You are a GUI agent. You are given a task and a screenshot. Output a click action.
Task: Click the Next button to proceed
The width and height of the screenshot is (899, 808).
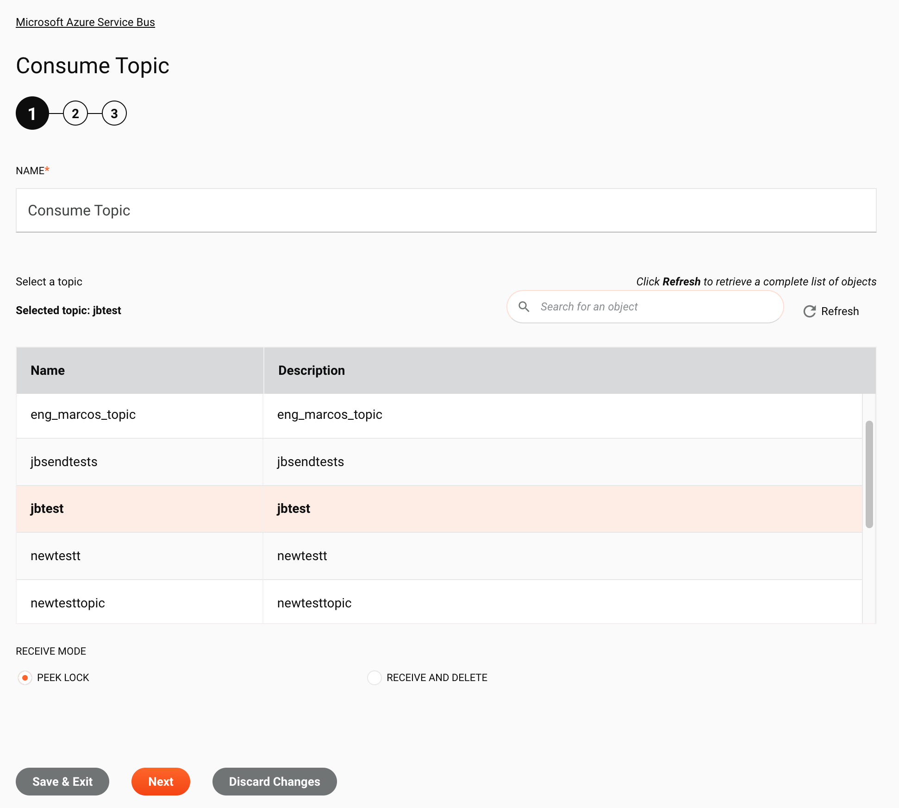161,782
